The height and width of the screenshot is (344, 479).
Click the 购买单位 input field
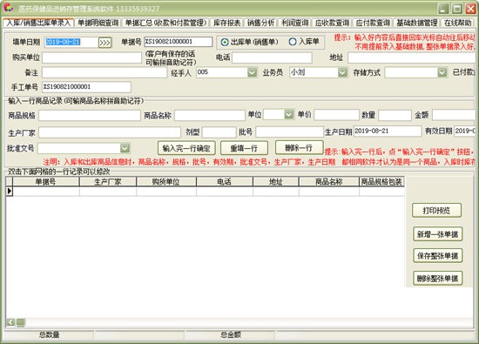pyautogui.click(x=91, y=57)
